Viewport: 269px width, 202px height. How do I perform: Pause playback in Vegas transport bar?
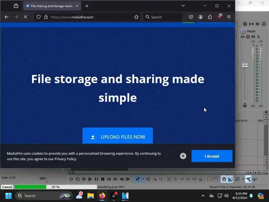96,179
